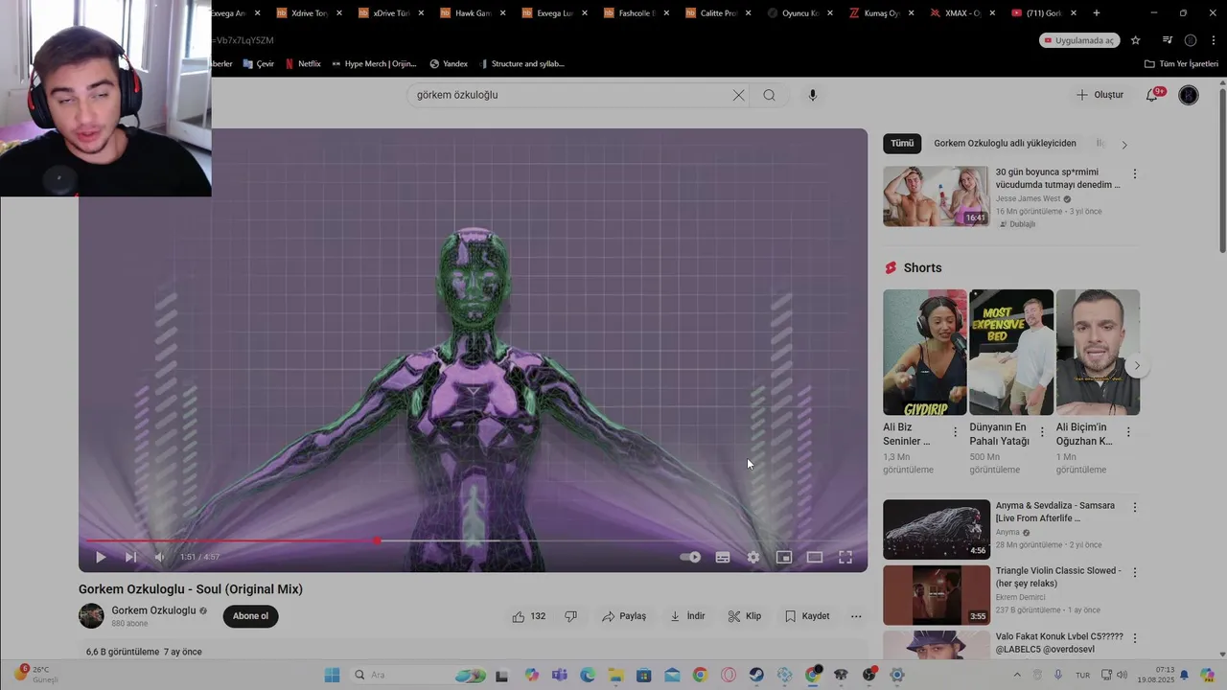Open options for Triangle Violin Classic video
Viewport: 1227px width, 690px height.
tap(1135, 572)
